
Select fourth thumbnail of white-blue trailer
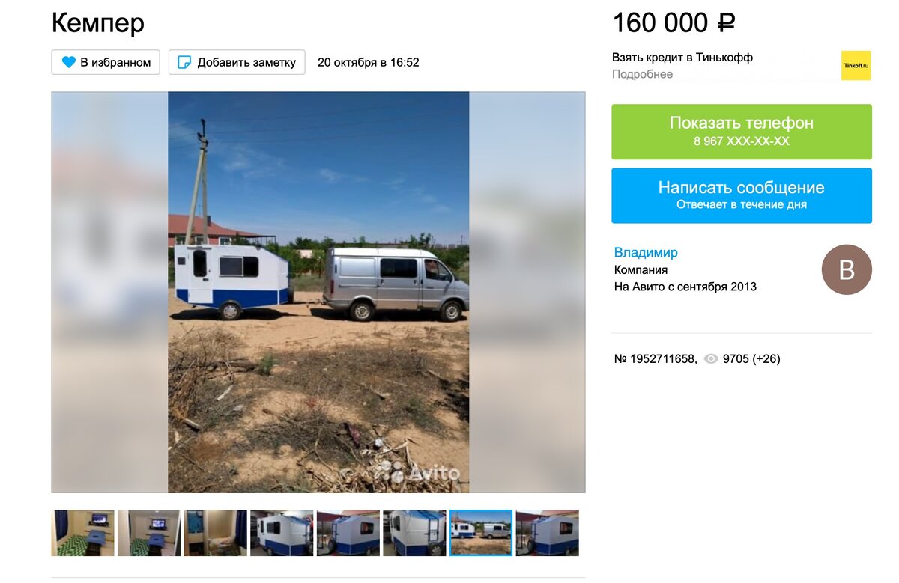pyautogui.click(x=282, y=533)
